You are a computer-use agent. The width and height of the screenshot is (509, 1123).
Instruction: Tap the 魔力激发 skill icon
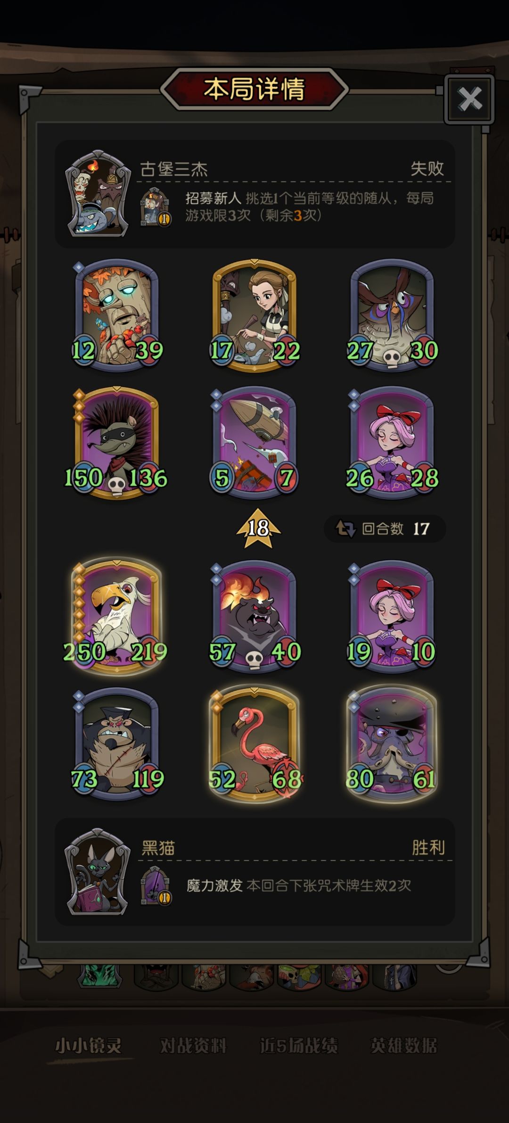(156, 885)
